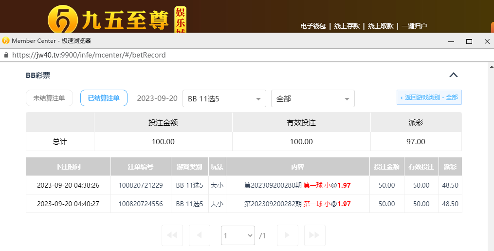Click the date 2023-09-20 beside the tabs
Viewport: 494px width, 251px height.
pyautogui.click(x=157, y=98)
